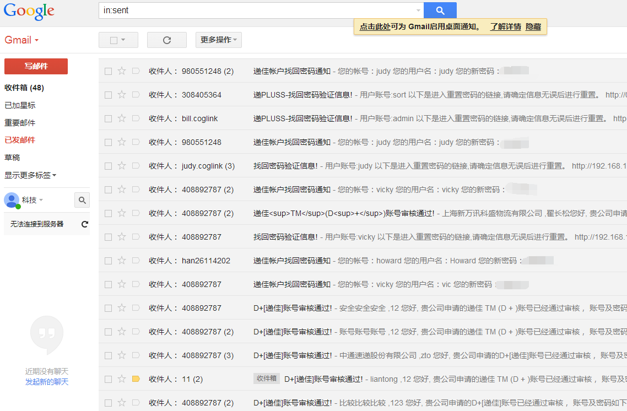The image size is (627, 411).
Task: Star the email to judy.coglink (3)
Action: pos(122,166)
